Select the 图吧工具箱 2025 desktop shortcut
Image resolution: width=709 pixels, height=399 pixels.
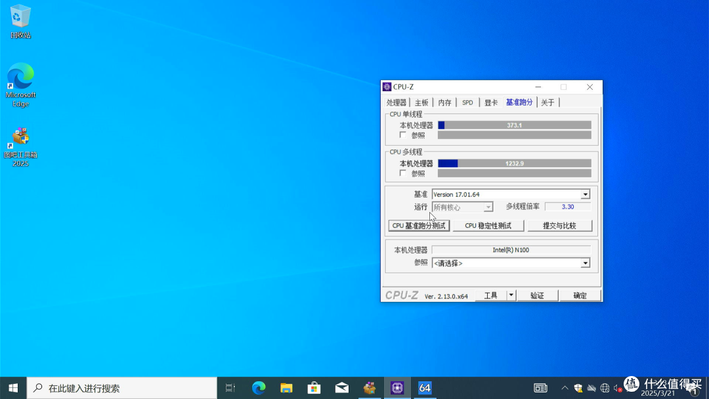click(20, 147)
